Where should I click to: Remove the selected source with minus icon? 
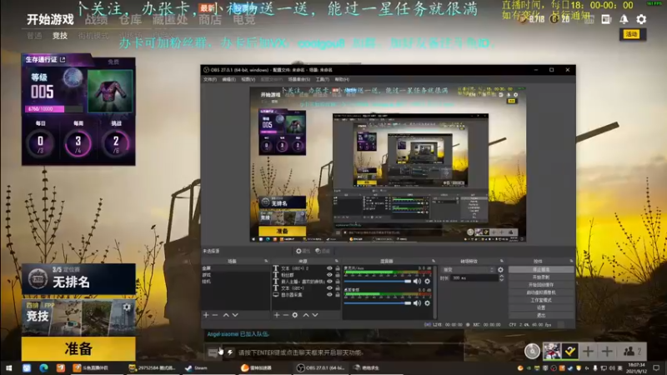click(285, 315)
